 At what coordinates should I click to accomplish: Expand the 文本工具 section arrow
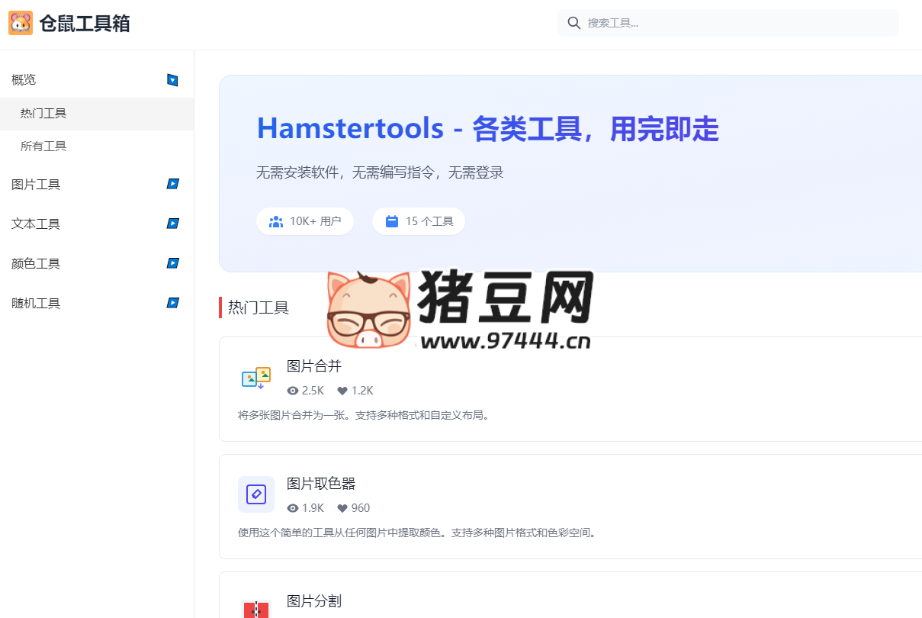point(172,224)
